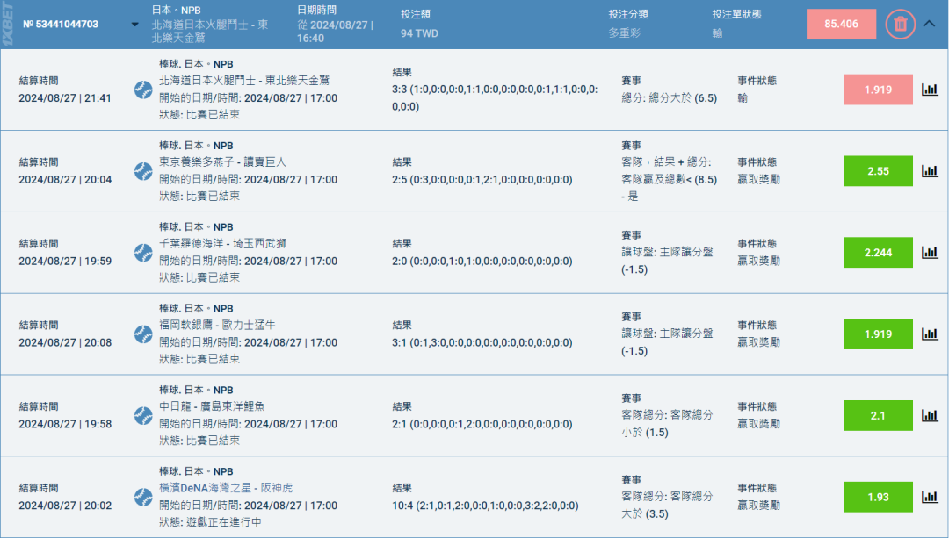Click baseball icon of 福岡軟銀鷹 row
The width and height of the screenshot is (949, 538).
pos(143,334)
